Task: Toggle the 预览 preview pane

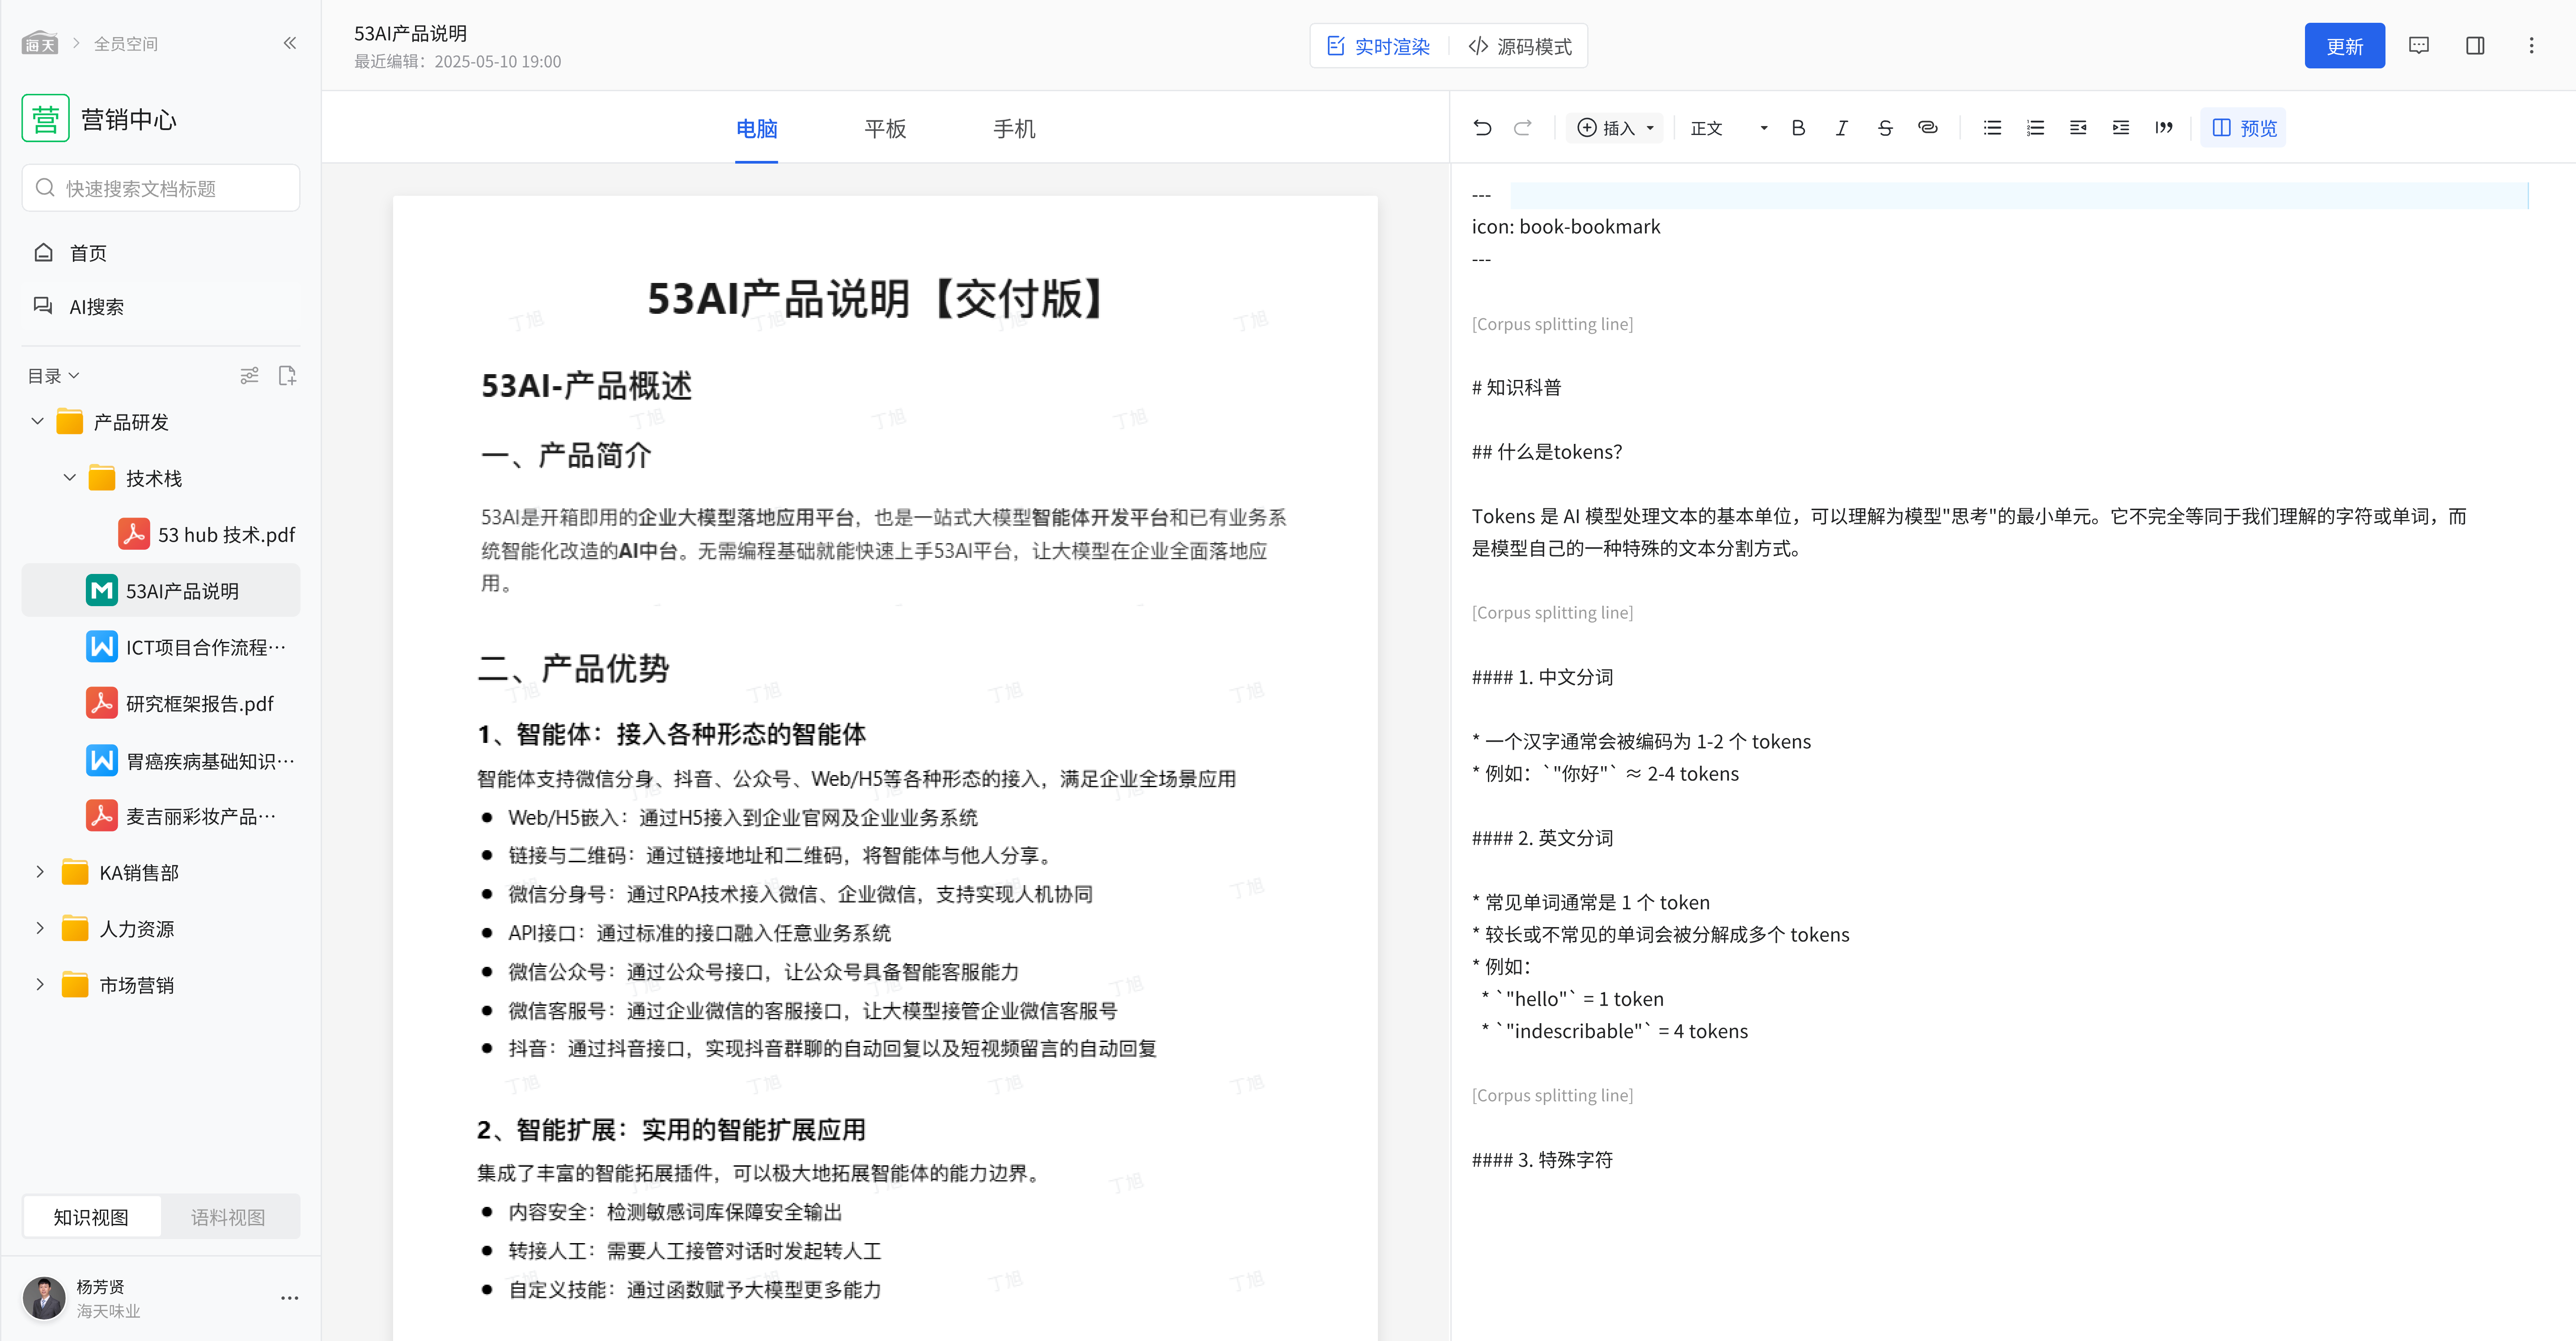Action: (2243, 128)
